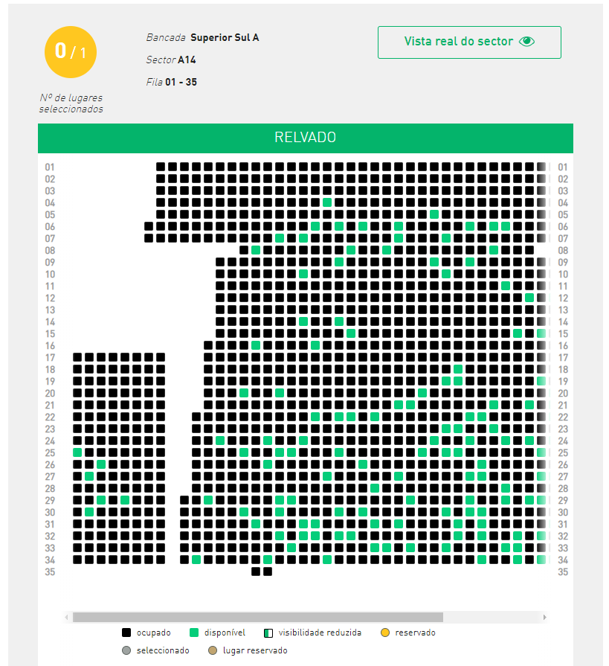This screenshot has height=666, width=609.
Task: Click the grey seleccionado legend circle
Action: coord(126,651)
